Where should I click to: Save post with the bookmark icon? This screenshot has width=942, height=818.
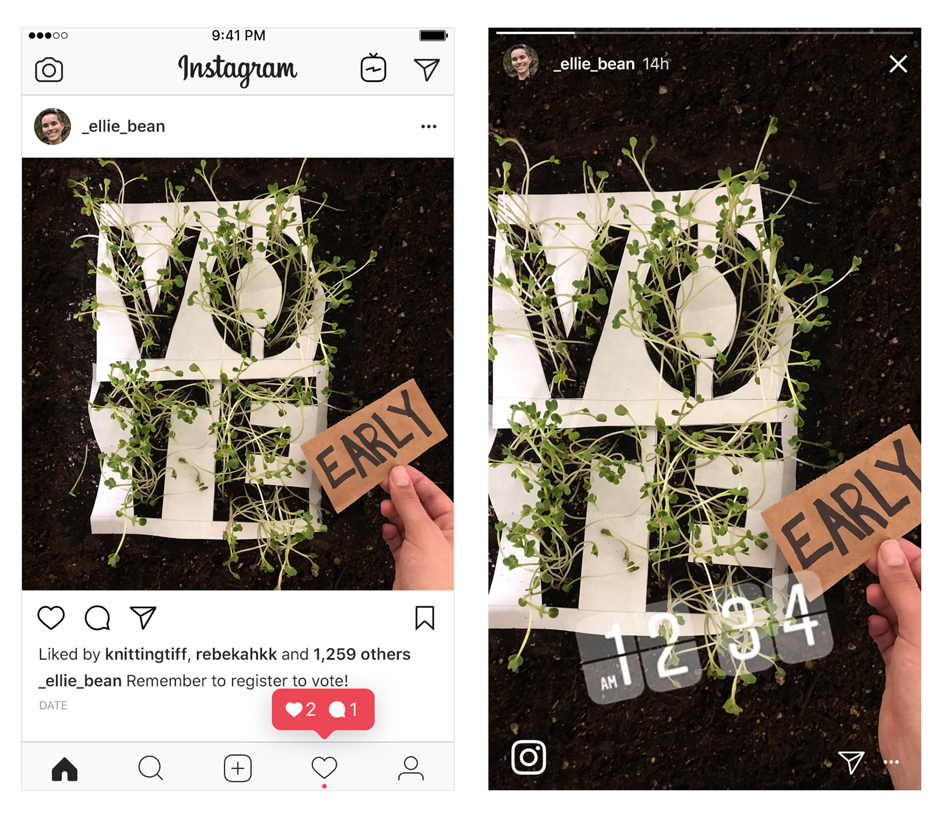425,618
